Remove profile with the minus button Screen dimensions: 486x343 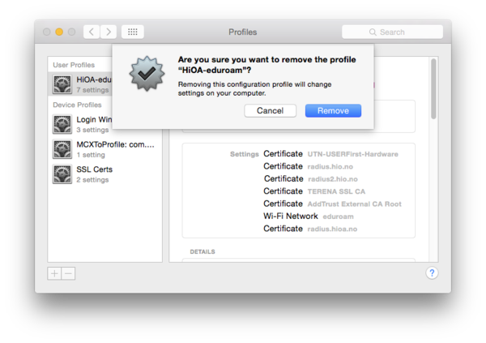click(68, 273)
